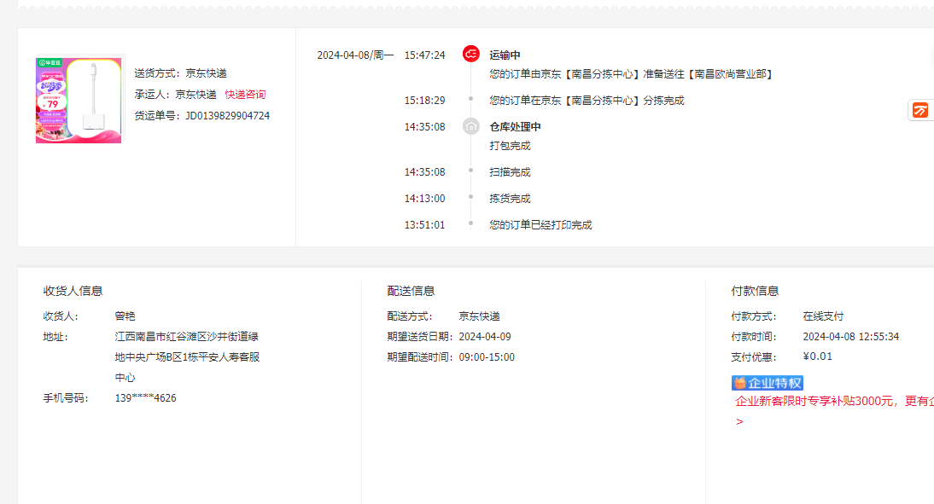934x504 pixels.
Task: Click the 13:51:01 订单打印完成 timeline dot
Action: point(470,223)
